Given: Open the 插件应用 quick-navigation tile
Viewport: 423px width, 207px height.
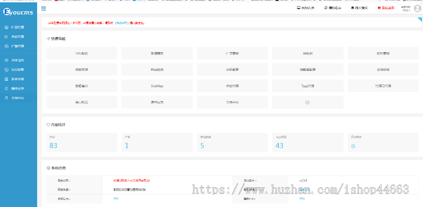Looking at the screenshot, I should point(157,102).
